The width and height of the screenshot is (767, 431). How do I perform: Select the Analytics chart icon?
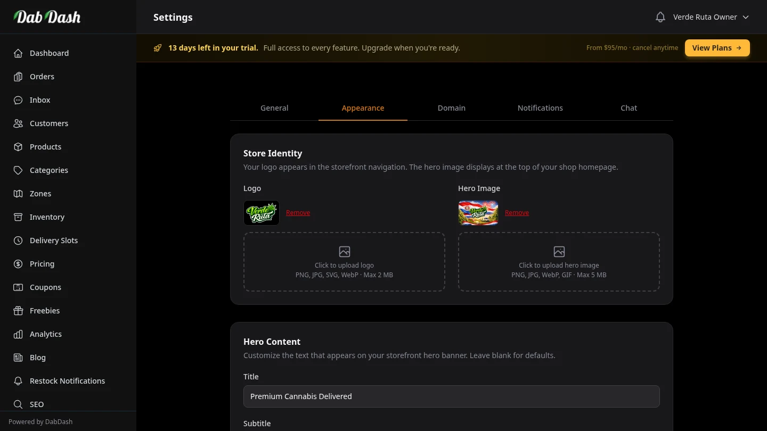(18, 334)
